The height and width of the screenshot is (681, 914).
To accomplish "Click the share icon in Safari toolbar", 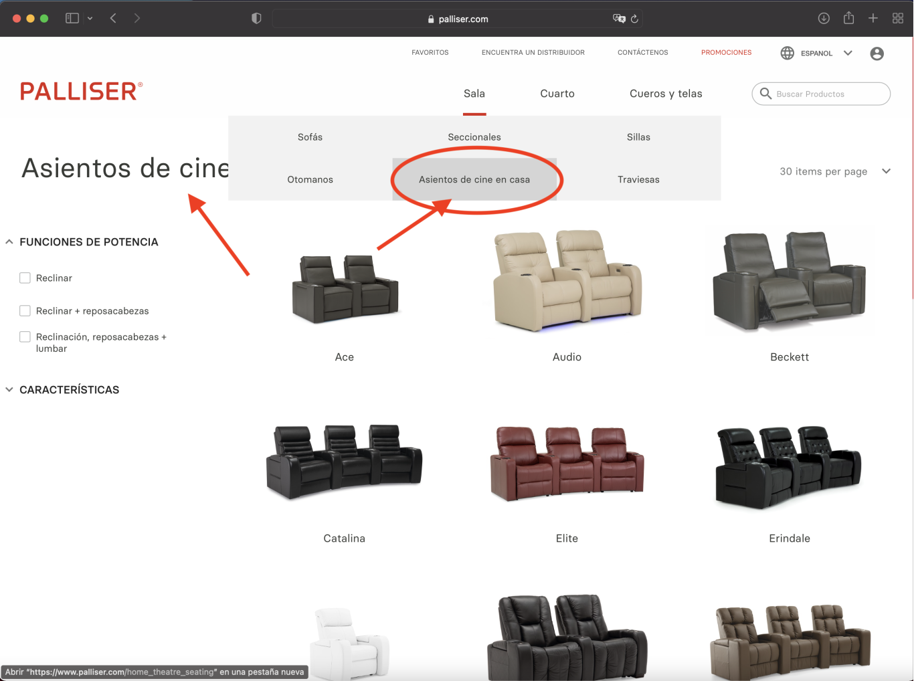I will coord(848,18).
